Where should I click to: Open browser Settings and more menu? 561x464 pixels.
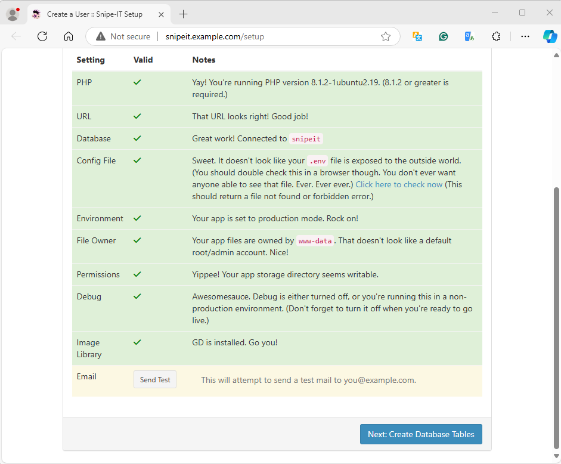525,36
